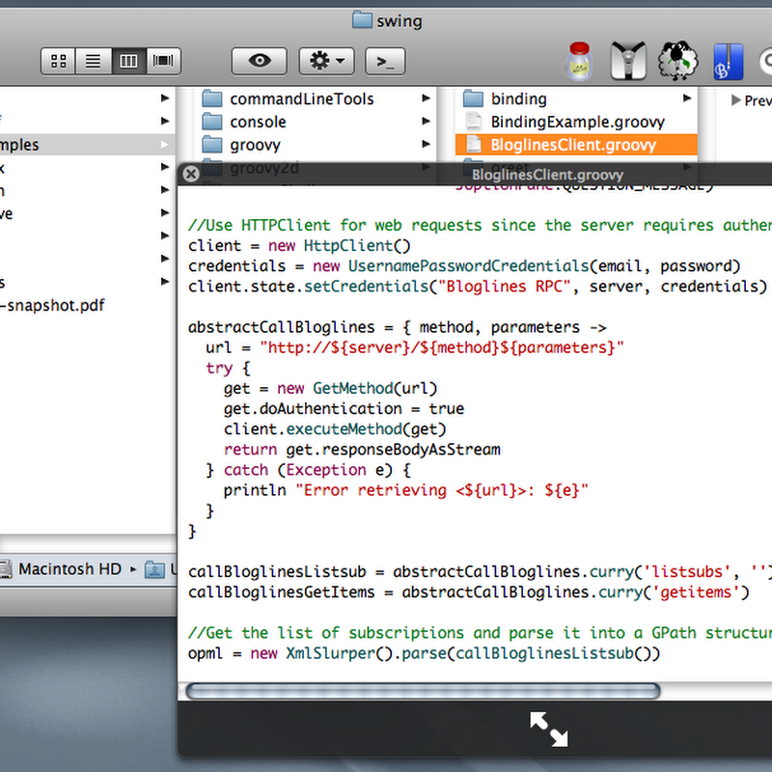Select the highlighted BloglinesClient.groovy file
The image size is (772, 772).
[576, 145]
